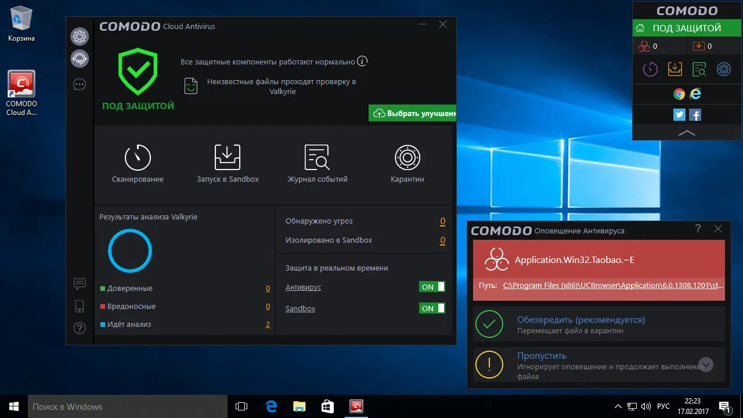This screenshot has height=418, width=743.
Task: Click the taskbar clock showing 22:23
Action: click(x=692, y=406)
